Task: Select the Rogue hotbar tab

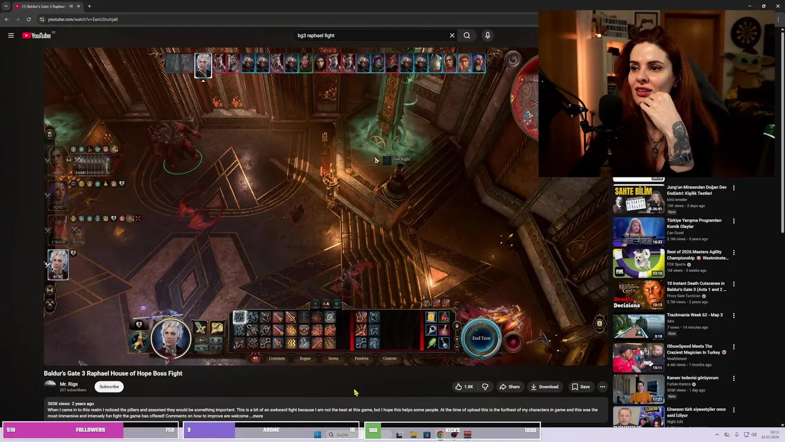Action: (x=305, y=359)
